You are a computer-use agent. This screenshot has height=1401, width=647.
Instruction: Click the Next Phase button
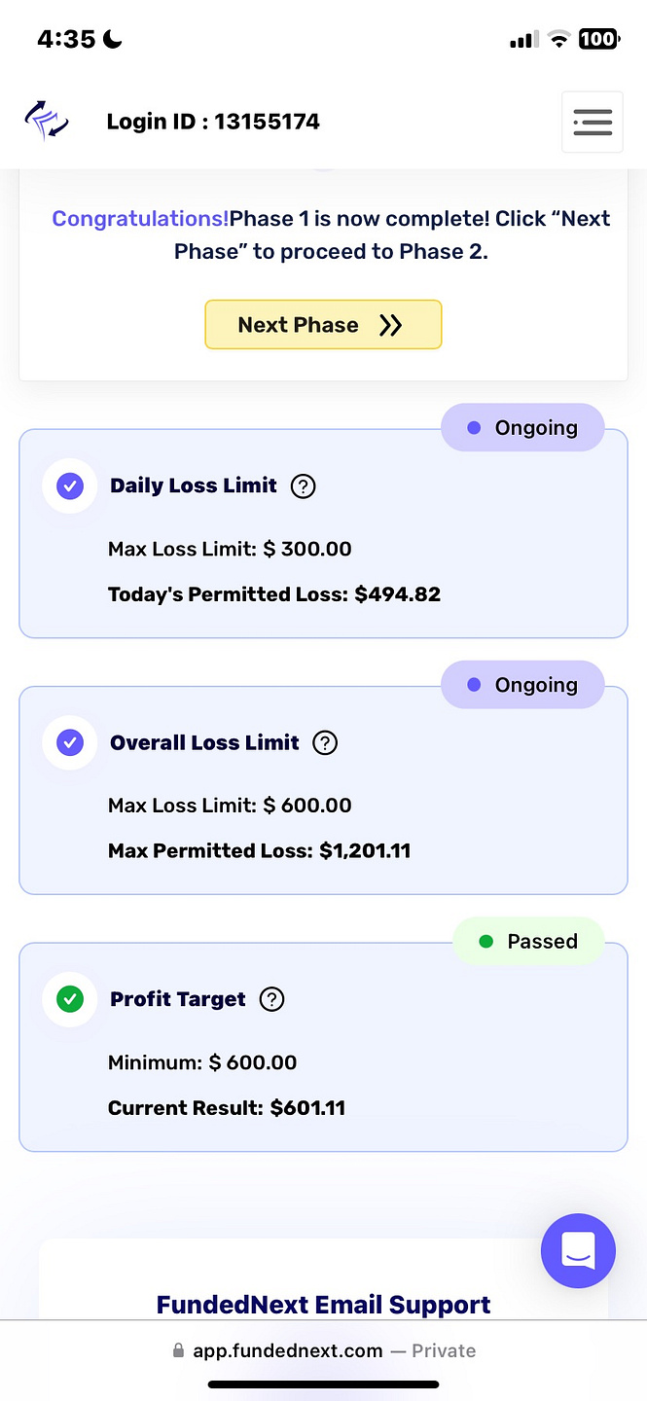click(323, 325)
